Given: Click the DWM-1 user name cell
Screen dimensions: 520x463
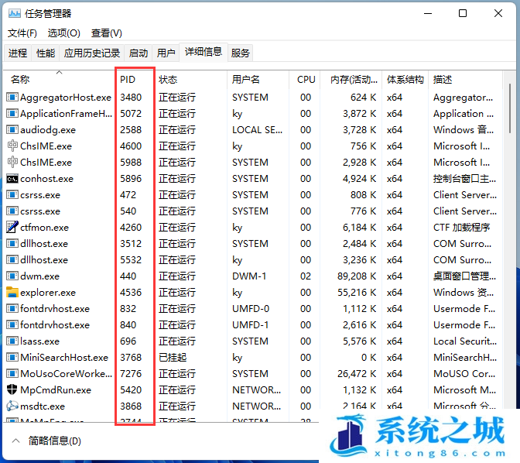Looking at the screenshot, I should pos(249,276).
